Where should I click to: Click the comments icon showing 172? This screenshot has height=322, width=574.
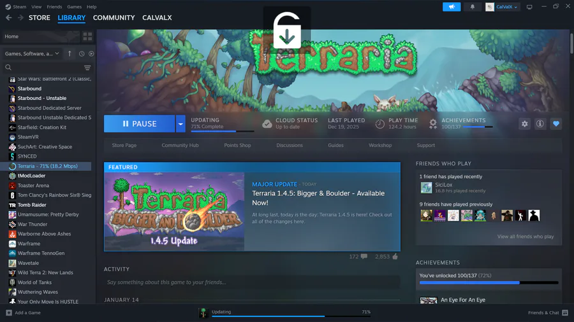coord(364,256)
